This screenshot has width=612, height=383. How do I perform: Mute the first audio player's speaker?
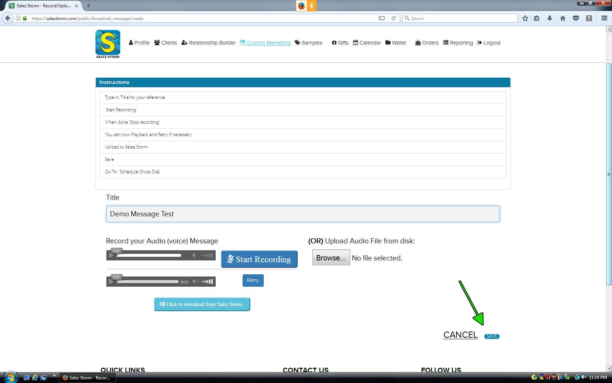click(194, 255)
